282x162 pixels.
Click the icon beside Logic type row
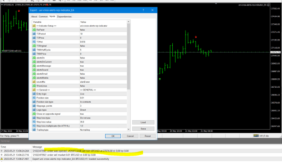point(34,110)
